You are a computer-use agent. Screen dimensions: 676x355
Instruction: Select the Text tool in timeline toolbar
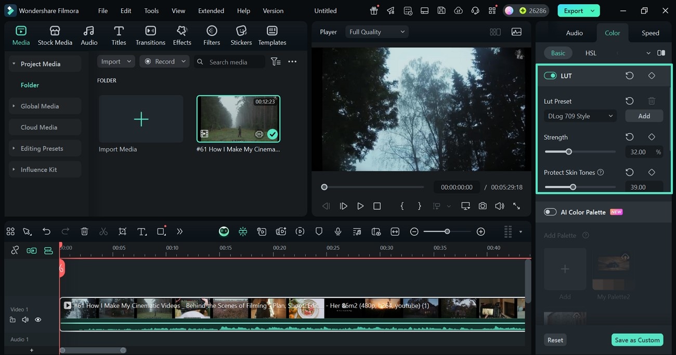tap(141, 232)
